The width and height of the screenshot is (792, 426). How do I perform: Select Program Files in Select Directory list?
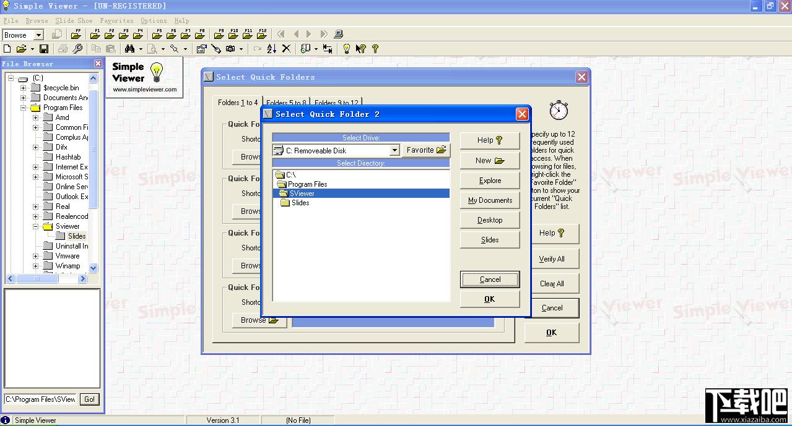pyautogui.click(x=307, y=184)
